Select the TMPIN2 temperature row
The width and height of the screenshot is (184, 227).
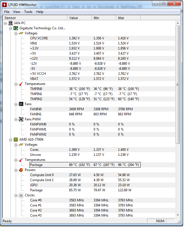pos(102,99)
